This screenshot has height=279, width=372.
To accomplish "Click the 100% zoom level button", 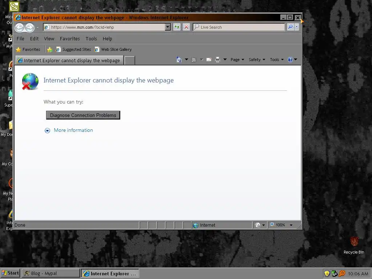I will [x=278, y=225].
